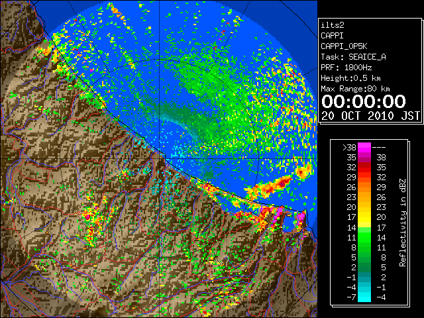Select the '>38' legend label
Screen dimensions: 424x318
349,147
